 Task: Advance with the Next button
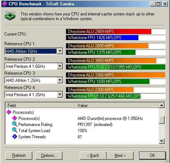120,155
